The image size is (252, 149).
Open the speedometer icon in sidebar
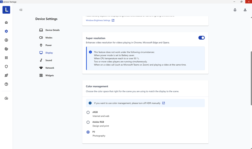coord(6,98)
